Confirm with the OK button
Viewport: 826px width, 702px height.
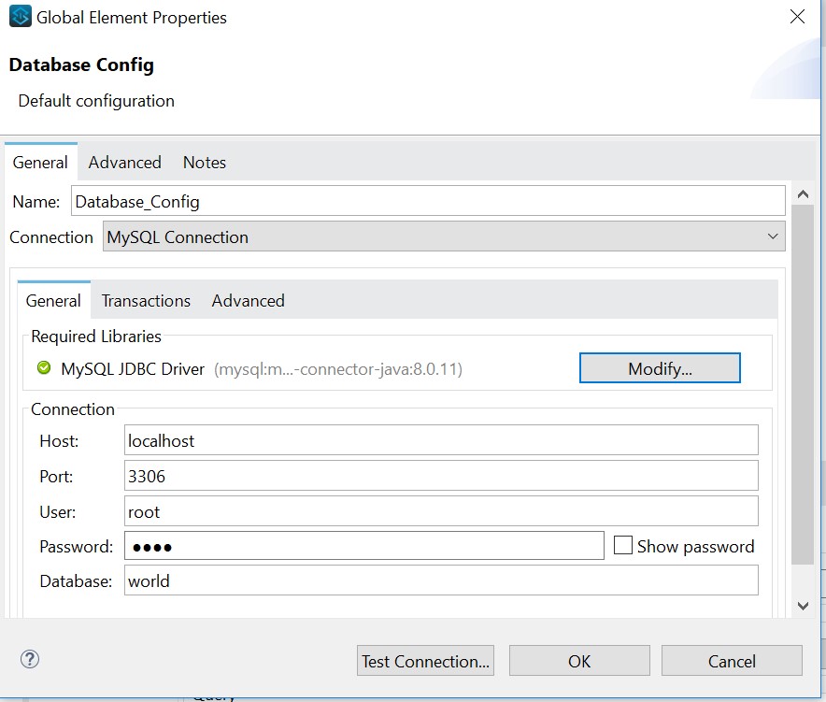tap(579, 660)
